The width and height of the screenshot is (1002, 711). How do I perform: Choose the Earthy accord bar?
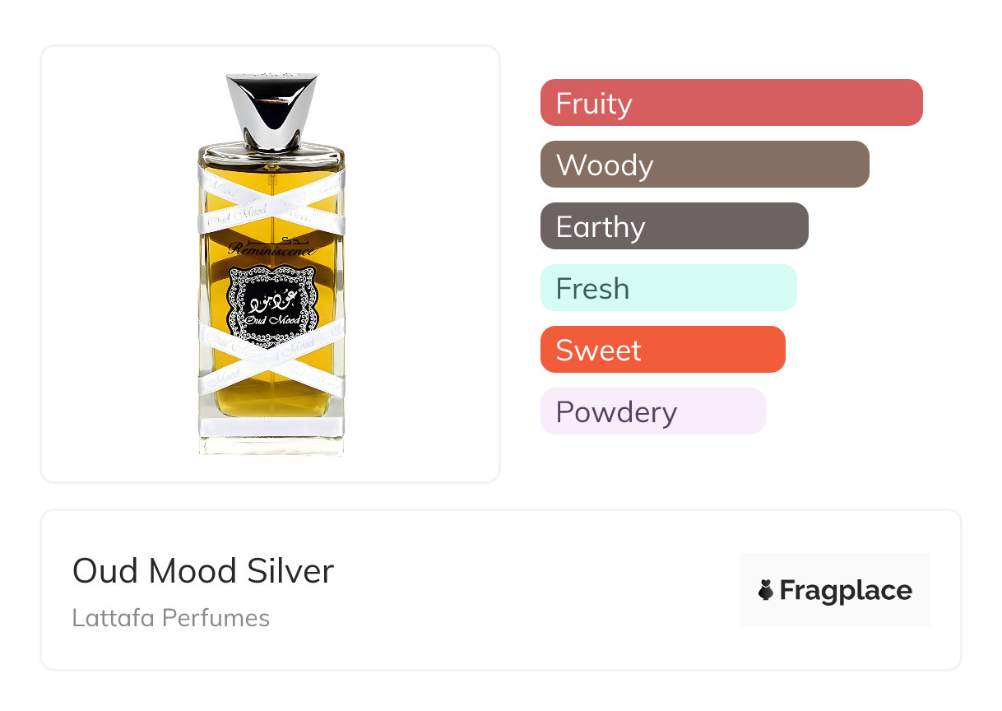pyautogui.click(x=674, y=226)
